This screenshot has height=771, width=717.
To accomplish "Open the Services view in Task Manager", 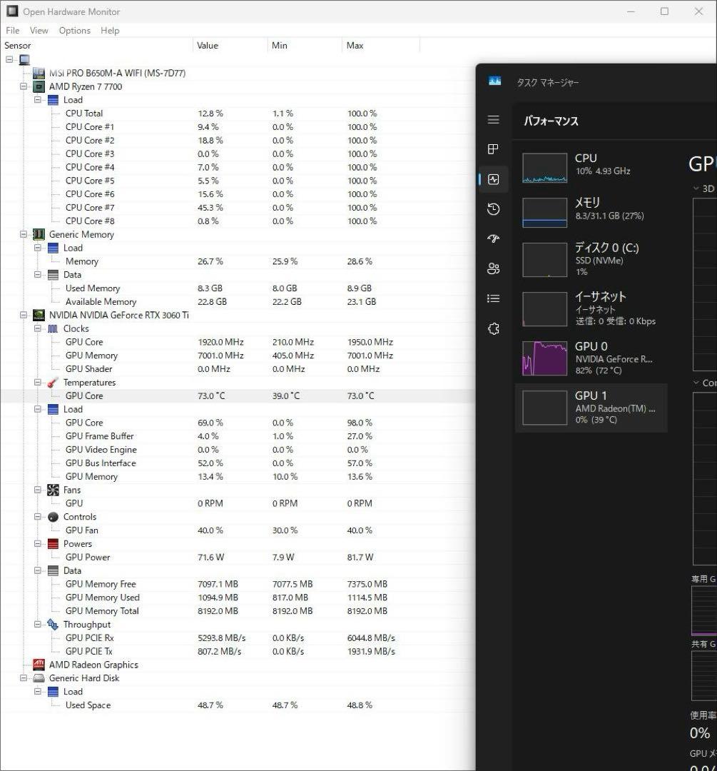I will click(493, 328).
